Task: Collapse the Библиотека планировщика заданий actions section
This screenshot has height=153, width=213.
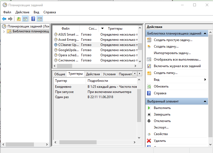Action: (205, 33)
